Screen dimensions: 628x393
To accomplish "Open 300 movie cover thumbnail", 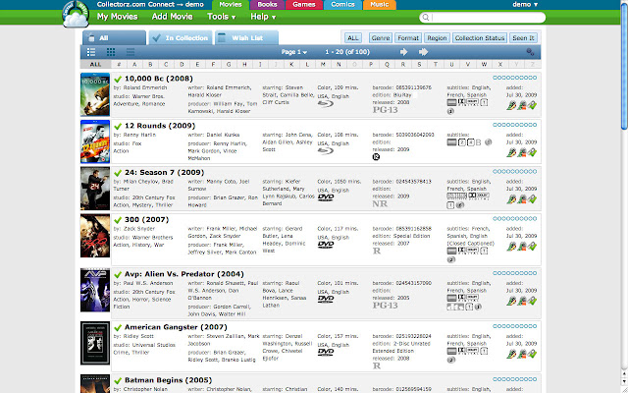I will pos(95,236).
